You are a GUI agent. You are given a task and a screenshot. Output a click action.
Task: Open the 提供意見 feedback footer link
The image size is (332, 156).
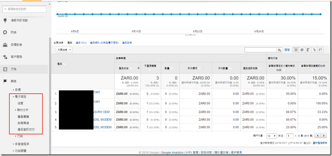(x=236, y=152)
